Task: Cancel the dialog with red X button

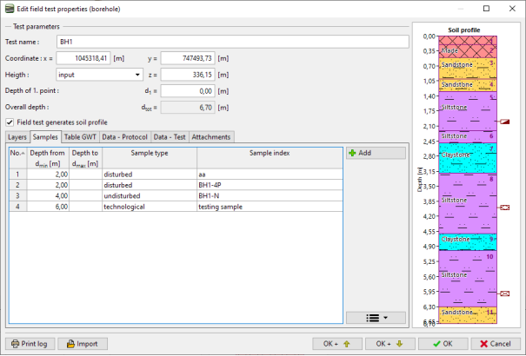Action: (x=496, y=343)
